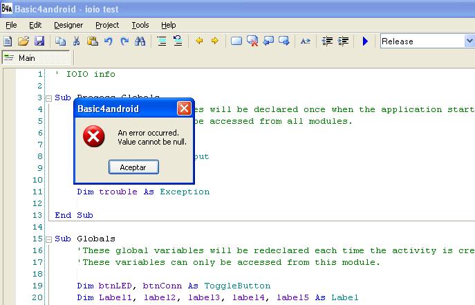The height and width of the screenshot is (305, 475).
Task: Click the 'Globals' sub name on line 15
Action: [x=96, y=239]
